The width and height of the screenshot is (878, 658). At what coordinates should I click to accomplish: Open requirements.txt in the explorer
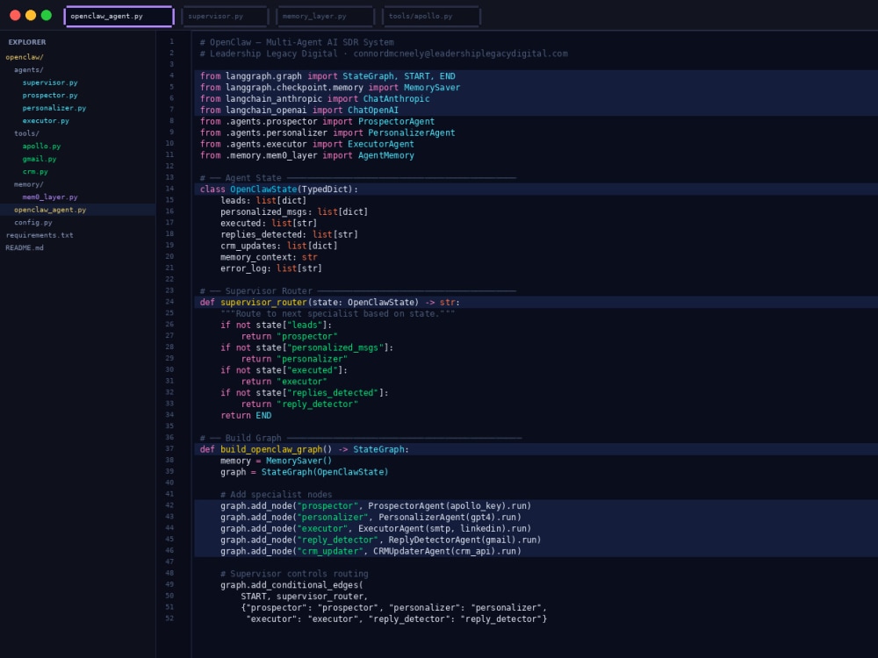tap(40, 235)
